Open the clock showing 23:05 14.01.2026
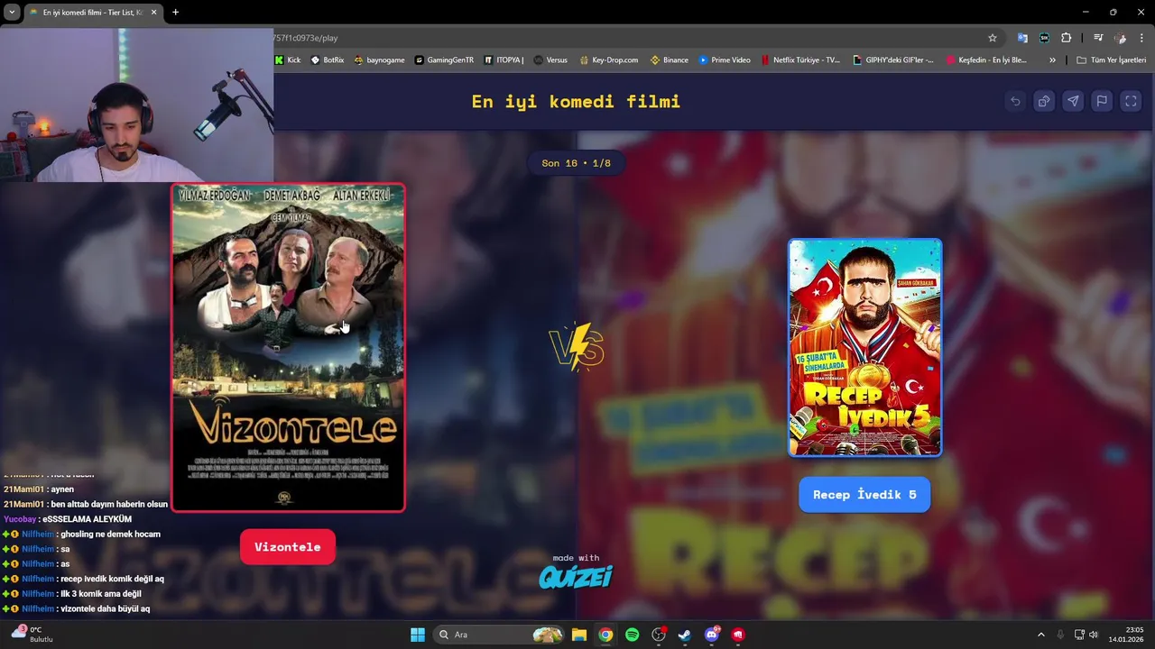Screen dimensions: 1155x649 pos(1126,635)
